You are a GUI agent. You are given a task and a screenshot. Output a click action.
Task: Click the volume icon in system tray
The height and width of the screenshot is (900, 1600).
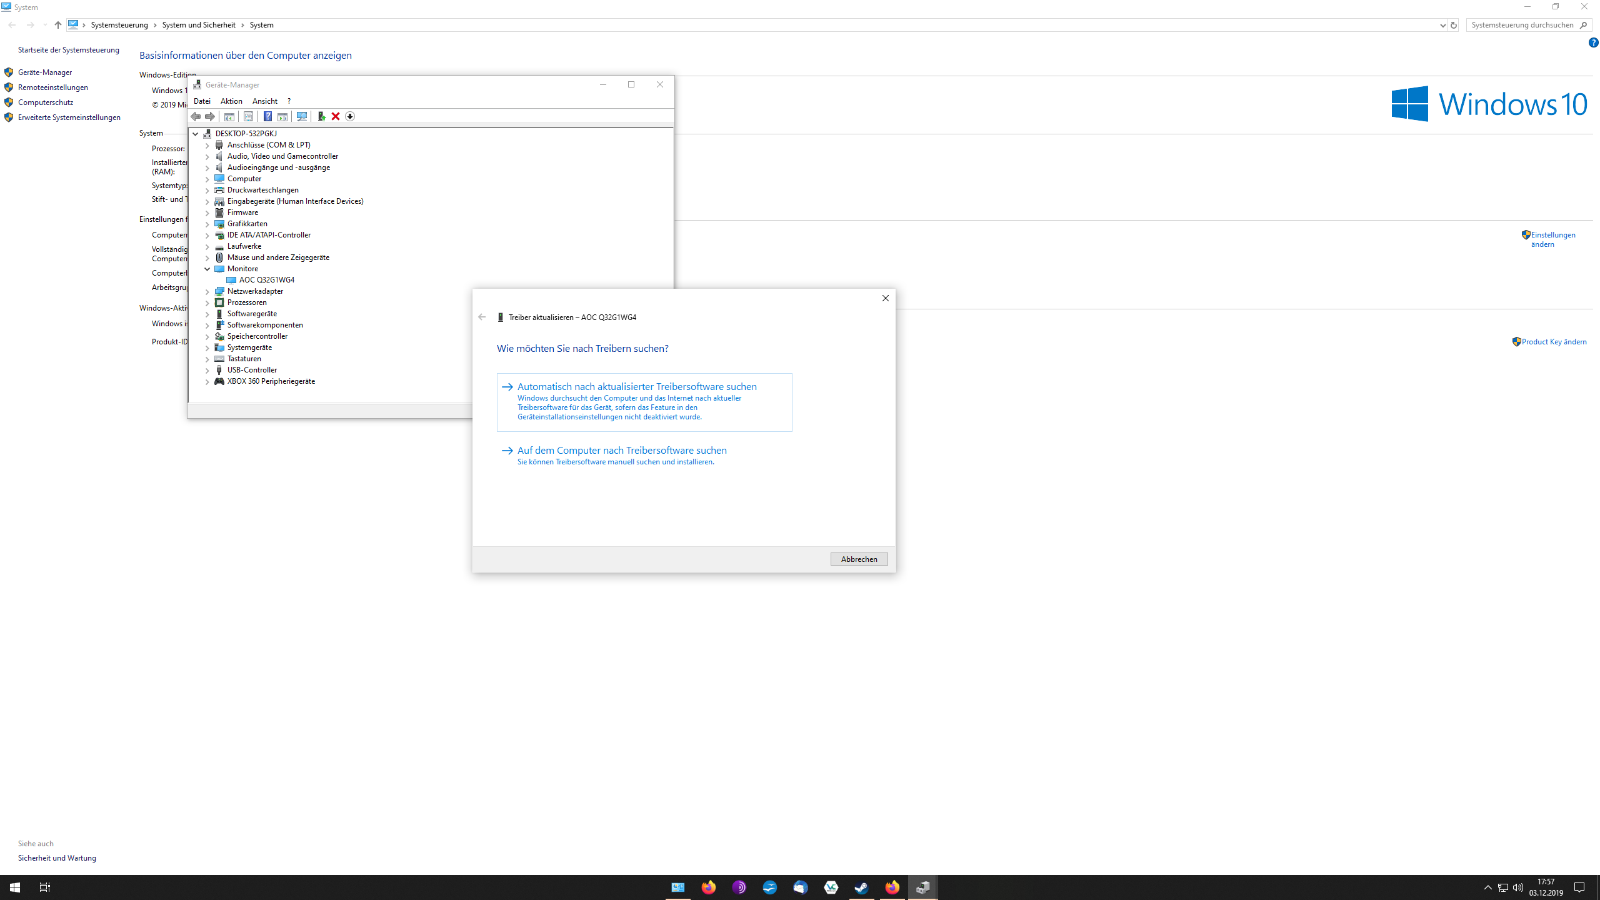1518,887
